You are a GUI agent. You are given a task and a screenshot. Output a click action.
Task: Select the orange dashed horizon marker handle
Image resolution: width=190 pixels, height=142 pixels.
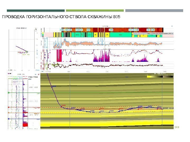pyautogui.click(x=9, y=113)
